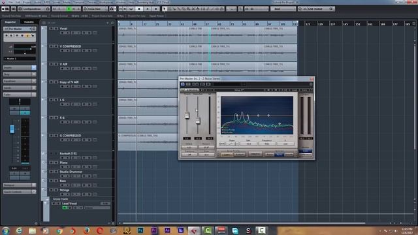
Task: Click the Z-Noise EQ Frequency value field
Action: coord(266,144)
